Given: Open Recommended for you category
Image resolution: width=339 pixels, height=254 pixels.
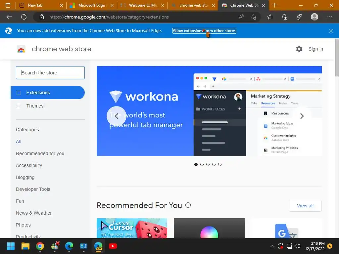Looking at the screenshot, I should coord(40,153).
